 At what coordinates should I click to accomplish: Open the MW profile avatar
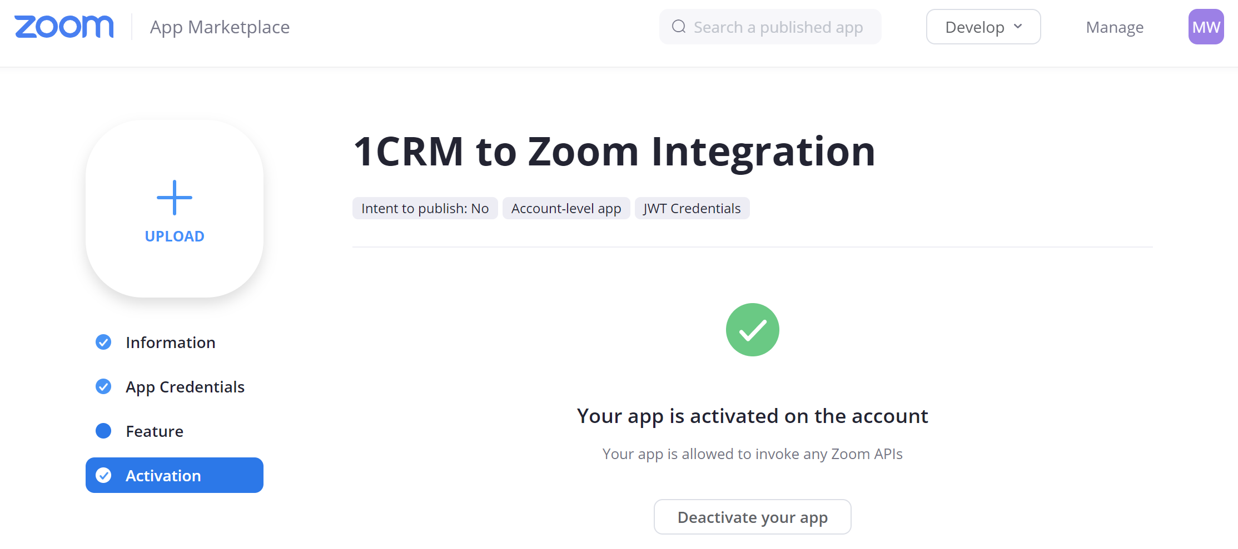pyautogui.click(x=1206, y=27)
